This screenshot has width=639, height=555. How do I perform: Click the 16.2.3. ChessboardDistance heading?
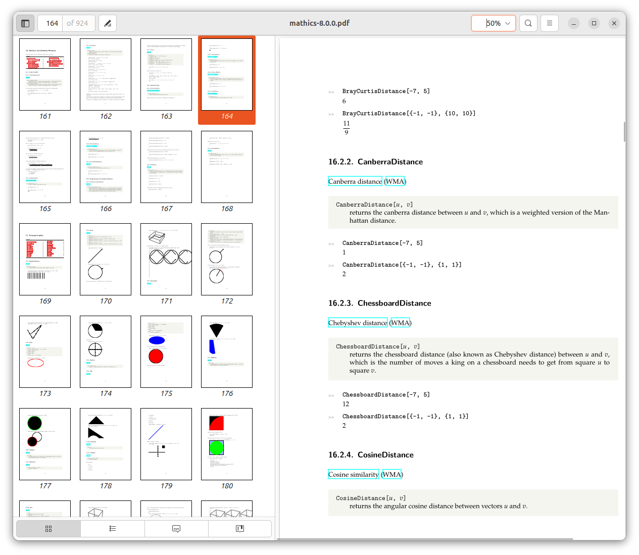(380, 303)
